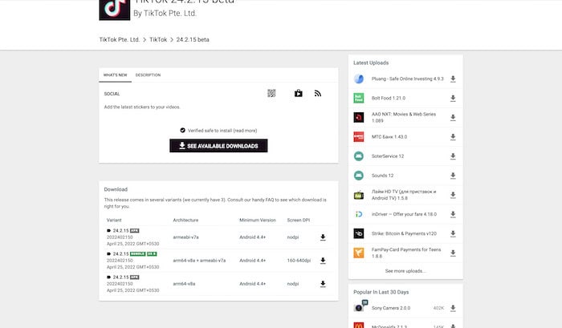Click the Architecture column header
The width and height of the screenshot is (562, 328).
[185, 221]
